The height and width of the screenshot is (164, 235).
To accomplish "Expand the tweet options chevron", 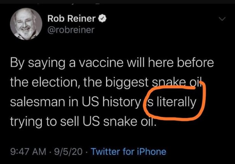I will click(x=221, y=18).
